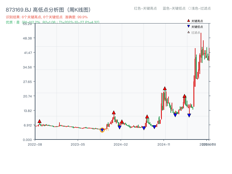Click the red key-high marker near the 25 price level
Viewport: 232px width, 174px height.
tap(165, 88)
